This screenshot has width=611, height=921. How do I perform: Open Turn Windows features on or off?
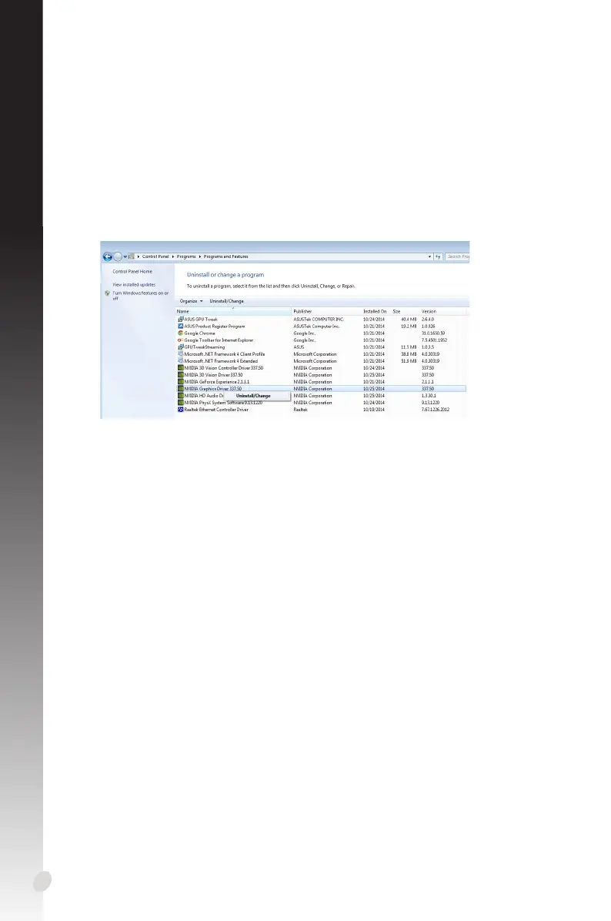click(140, 296)
